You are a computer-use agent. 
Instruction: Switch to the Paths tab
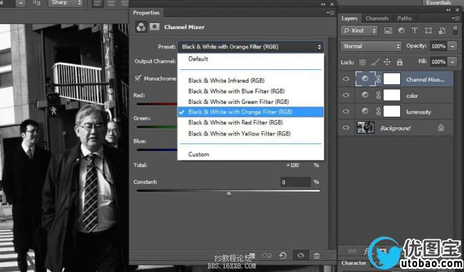[404, 19]
